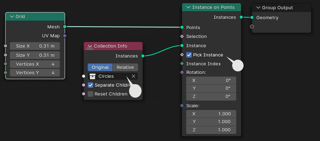Image resolution: width=320 pixels, height=141 pixels.
Task: Disable the Pick Instance checkbox
Action: pyautogui.click(x=189, y=55)
